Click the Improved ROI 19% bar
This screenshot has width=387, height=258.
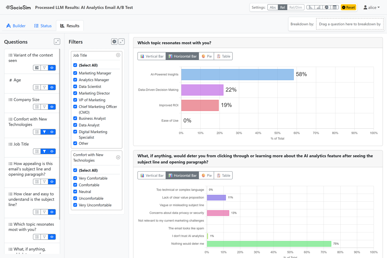click(x=200, y=105)
